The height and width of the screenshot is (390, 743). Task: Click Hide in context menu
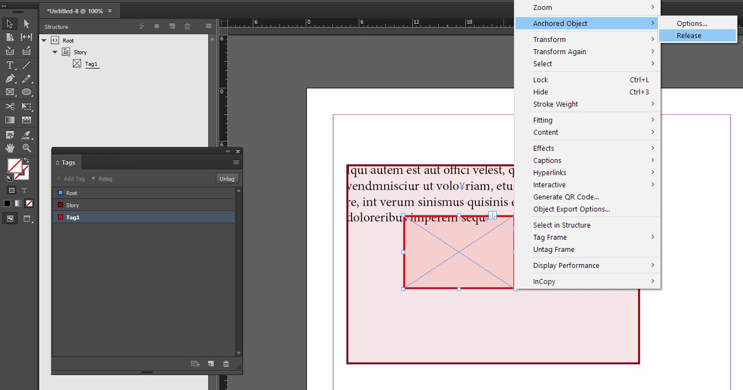587,92
